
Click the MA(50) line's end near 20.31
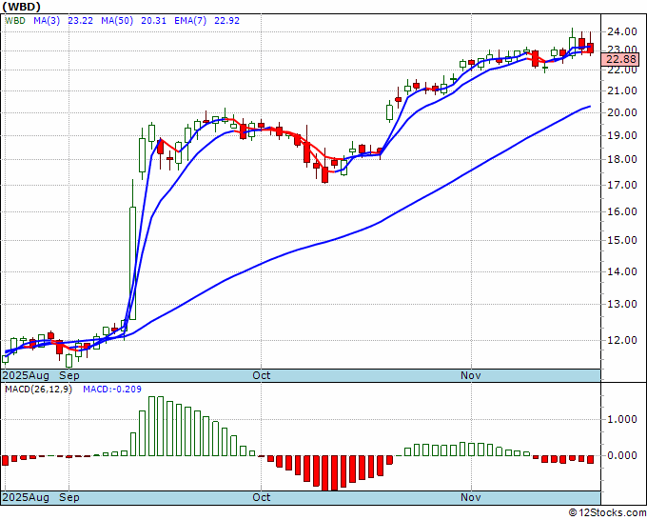pos(590,107)
